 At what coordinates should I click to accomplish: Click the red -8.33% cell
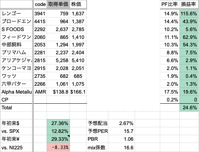pyautogui.click(x=58, y=147)
